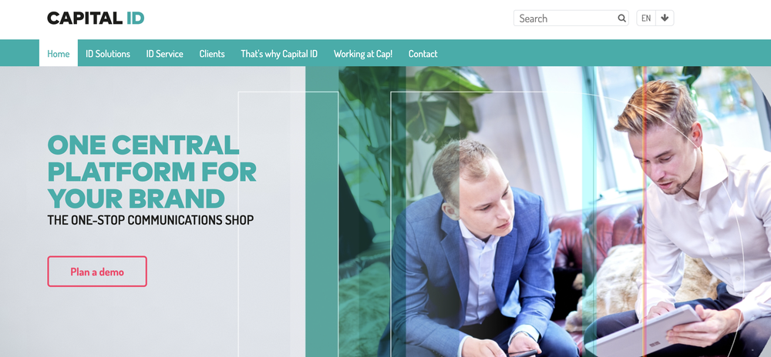
Task: Go to the ID Service page
Action: coord(165,53)
